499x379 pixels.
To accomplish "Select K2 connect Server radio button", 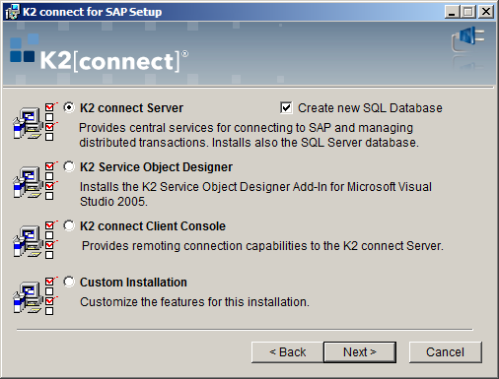I will click(69, 107).
